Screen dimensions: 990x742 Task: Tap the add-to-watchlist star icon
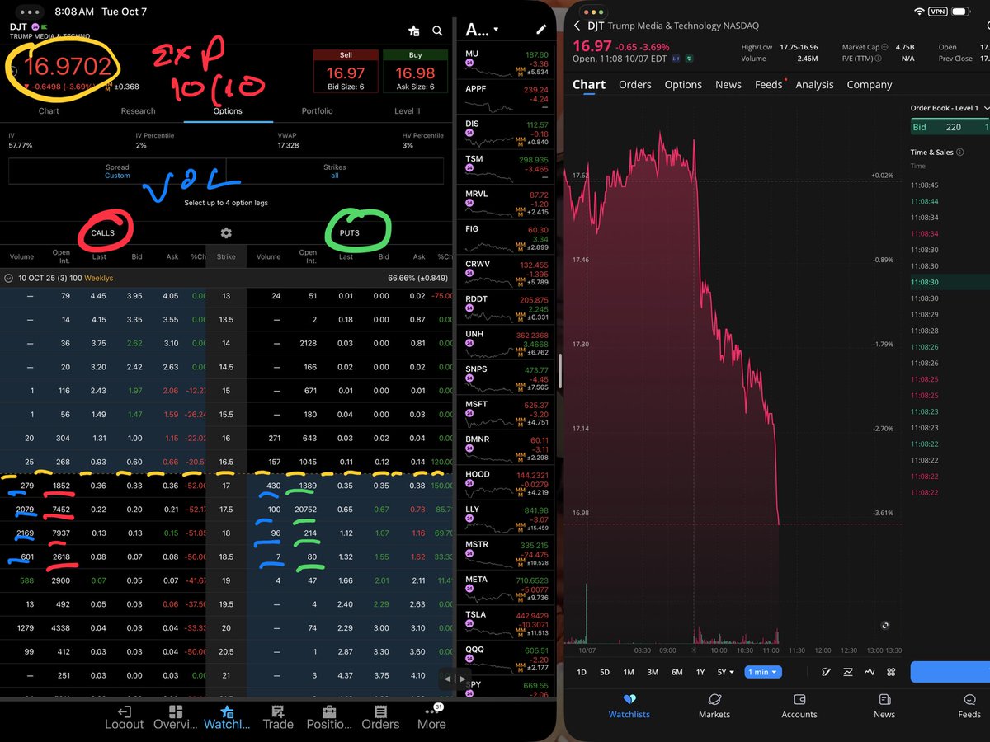(414, 31)
